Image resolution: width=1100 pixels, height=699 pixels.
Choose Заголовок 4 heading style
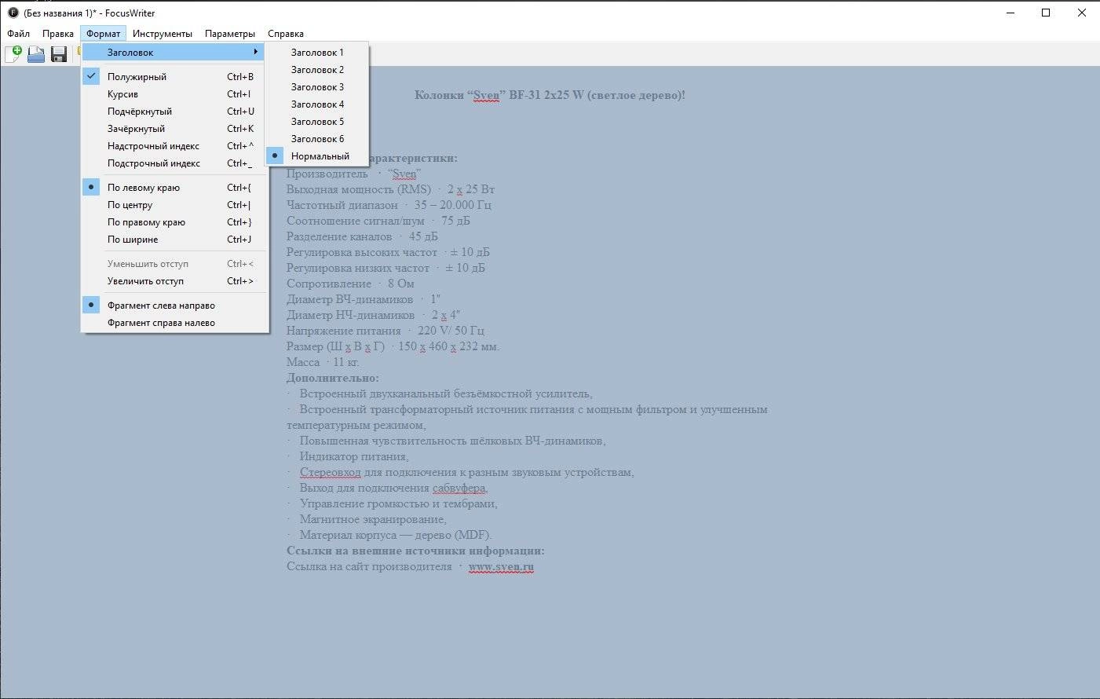pyautogui.click(x=317, y=104)
